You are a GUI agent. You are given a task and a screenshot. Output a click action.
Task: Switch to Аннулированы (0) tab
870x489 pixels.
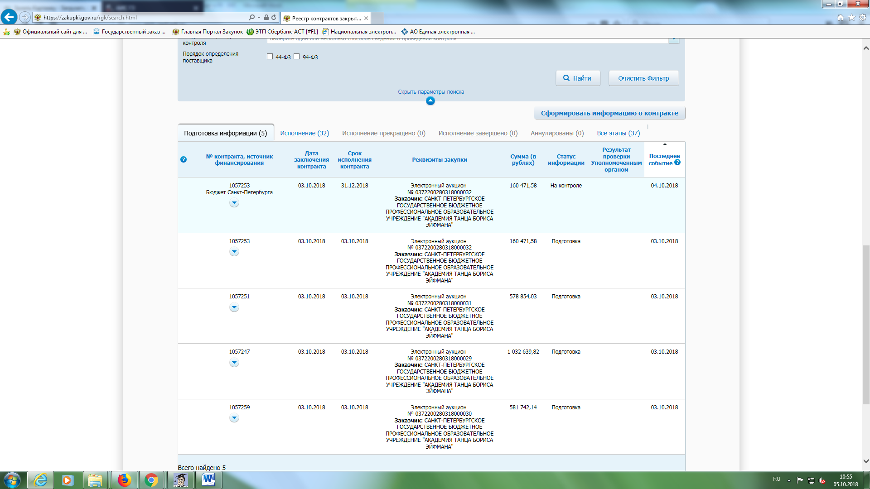pos(557,133)
